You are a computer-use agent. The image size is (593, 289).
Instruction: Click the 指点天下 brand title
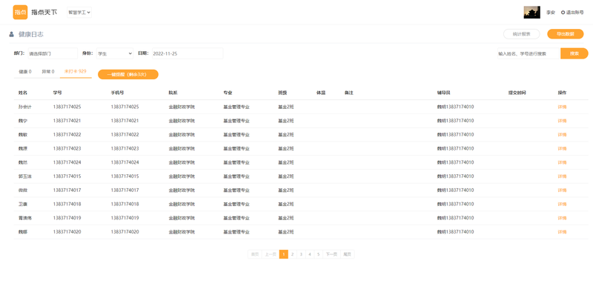(44, 12)
